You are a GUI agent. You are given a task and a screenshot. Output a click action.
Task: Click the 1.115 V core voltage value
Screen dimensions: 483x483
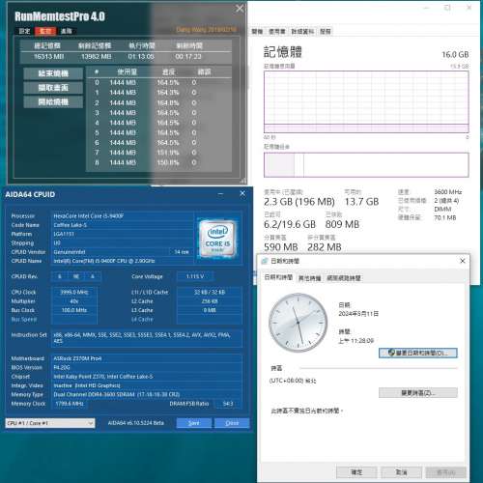coord(195,276)
